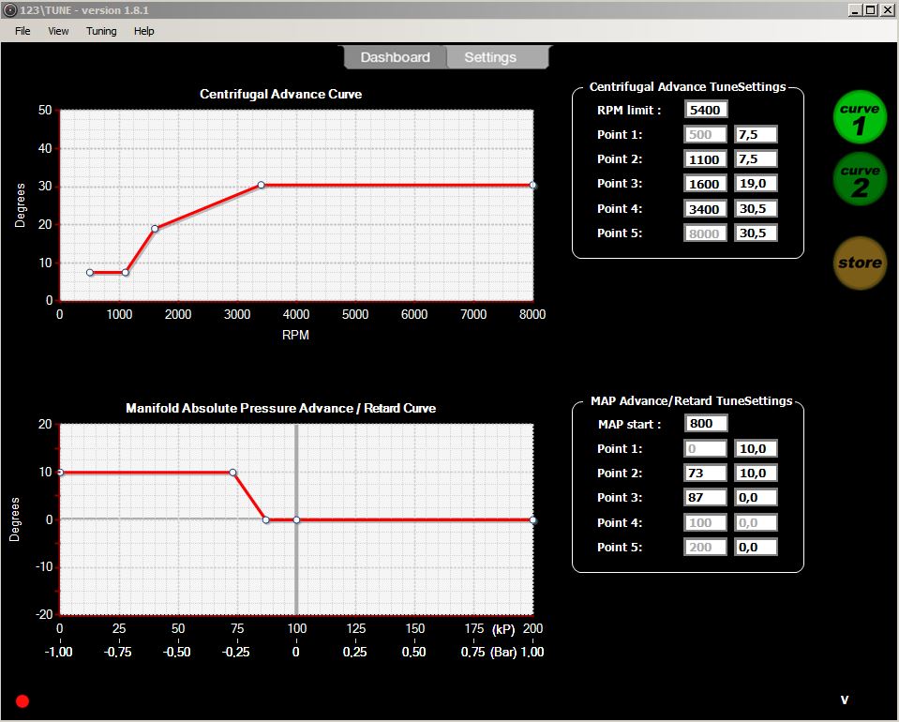The height and width of the screenshot is (722, 899).
Task: Click the centrifugal curve point at 1600 RPM
Action: pyautogui.click(x=155, y=228)
